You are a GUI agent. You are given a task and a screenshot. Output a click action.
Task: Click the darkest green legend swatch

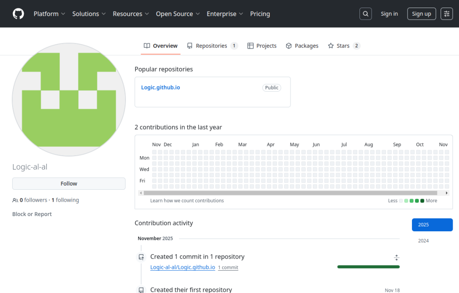[422, 201]
